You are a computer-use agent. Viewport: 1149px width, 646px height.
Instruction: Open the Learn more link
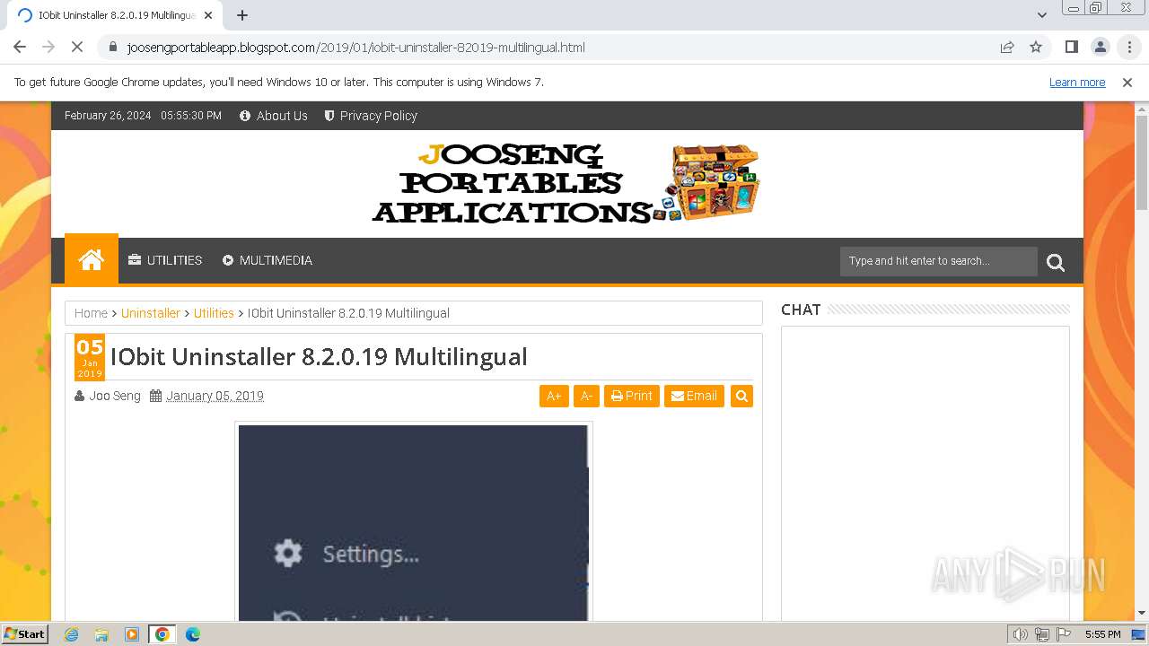click(1077, 83)
